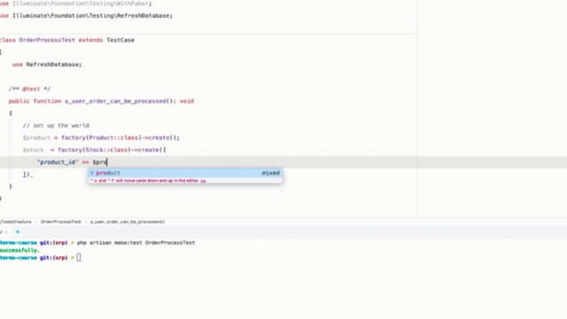Image resolution: width=567 pixels, height=319 pixels.
Task: Open a new terminal tab with plus icon
Action: (18, 232)
